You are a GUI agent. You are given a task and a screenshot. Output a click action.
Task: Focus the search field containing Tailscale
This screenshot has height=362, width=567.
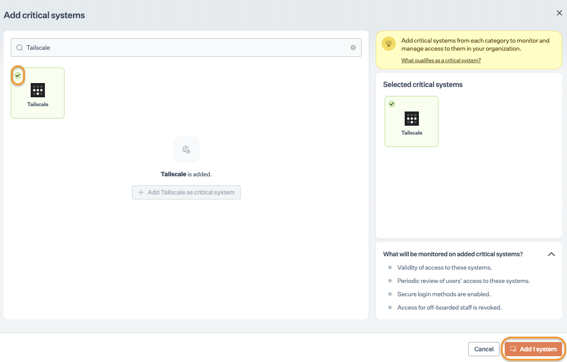click(x=186, y=48)
